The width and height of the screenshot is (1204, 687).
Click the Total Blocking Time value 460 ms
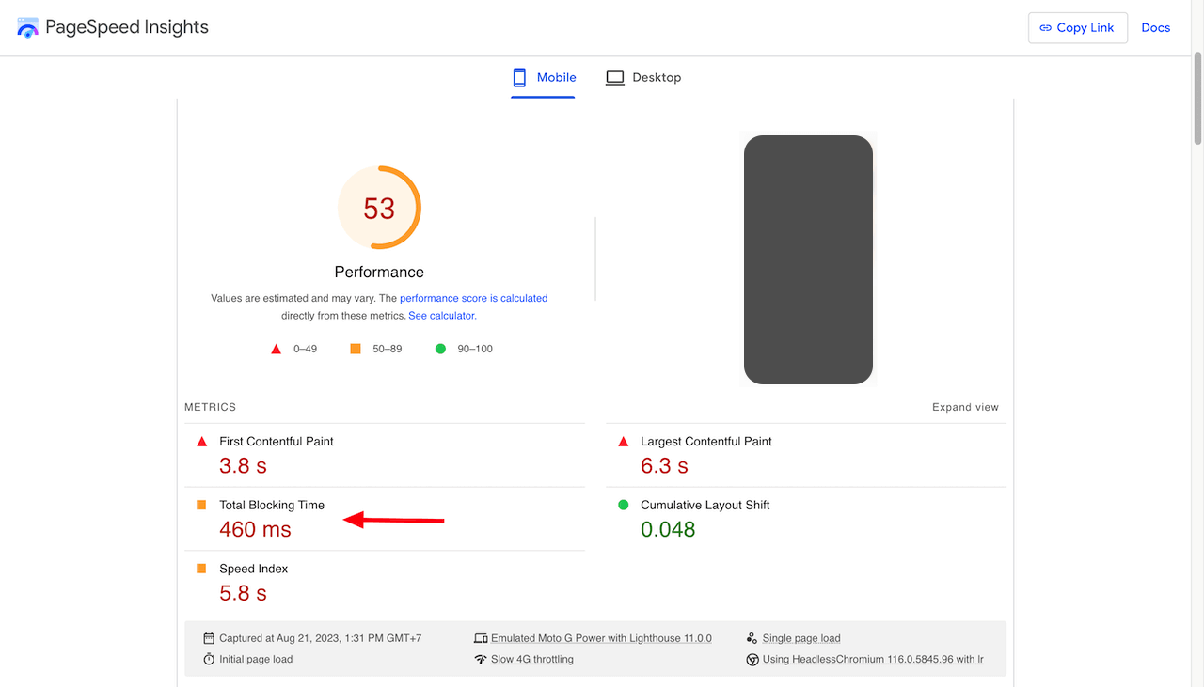tap(255, 529)
